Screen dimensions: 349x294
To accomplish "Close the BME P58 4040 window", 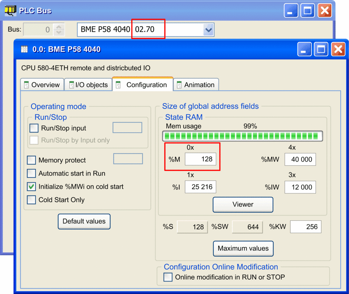I will tap(338, 49).
